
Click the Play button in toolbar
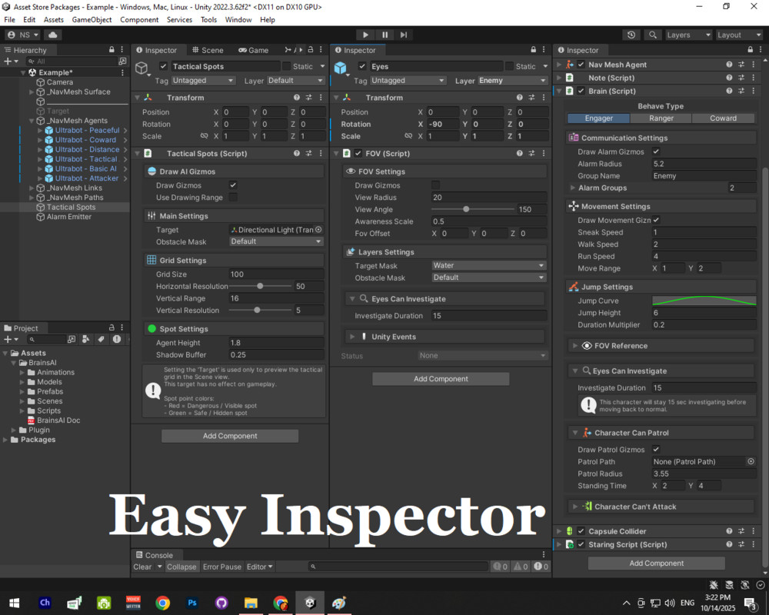[x=365, y=35]
